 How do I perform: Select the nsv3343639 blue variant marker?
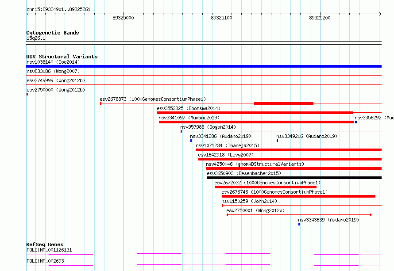click(x=299, y=224)
